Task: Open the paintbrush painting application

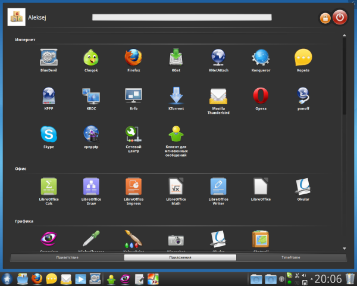Action: point(133,239)
